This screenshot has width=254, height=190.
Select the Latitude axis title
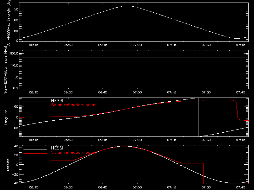point(8,165)
